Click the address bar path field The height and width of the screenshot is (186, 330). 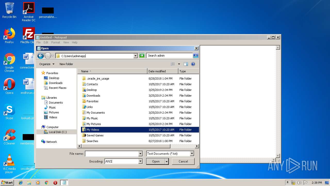click(x=97, y=56)
